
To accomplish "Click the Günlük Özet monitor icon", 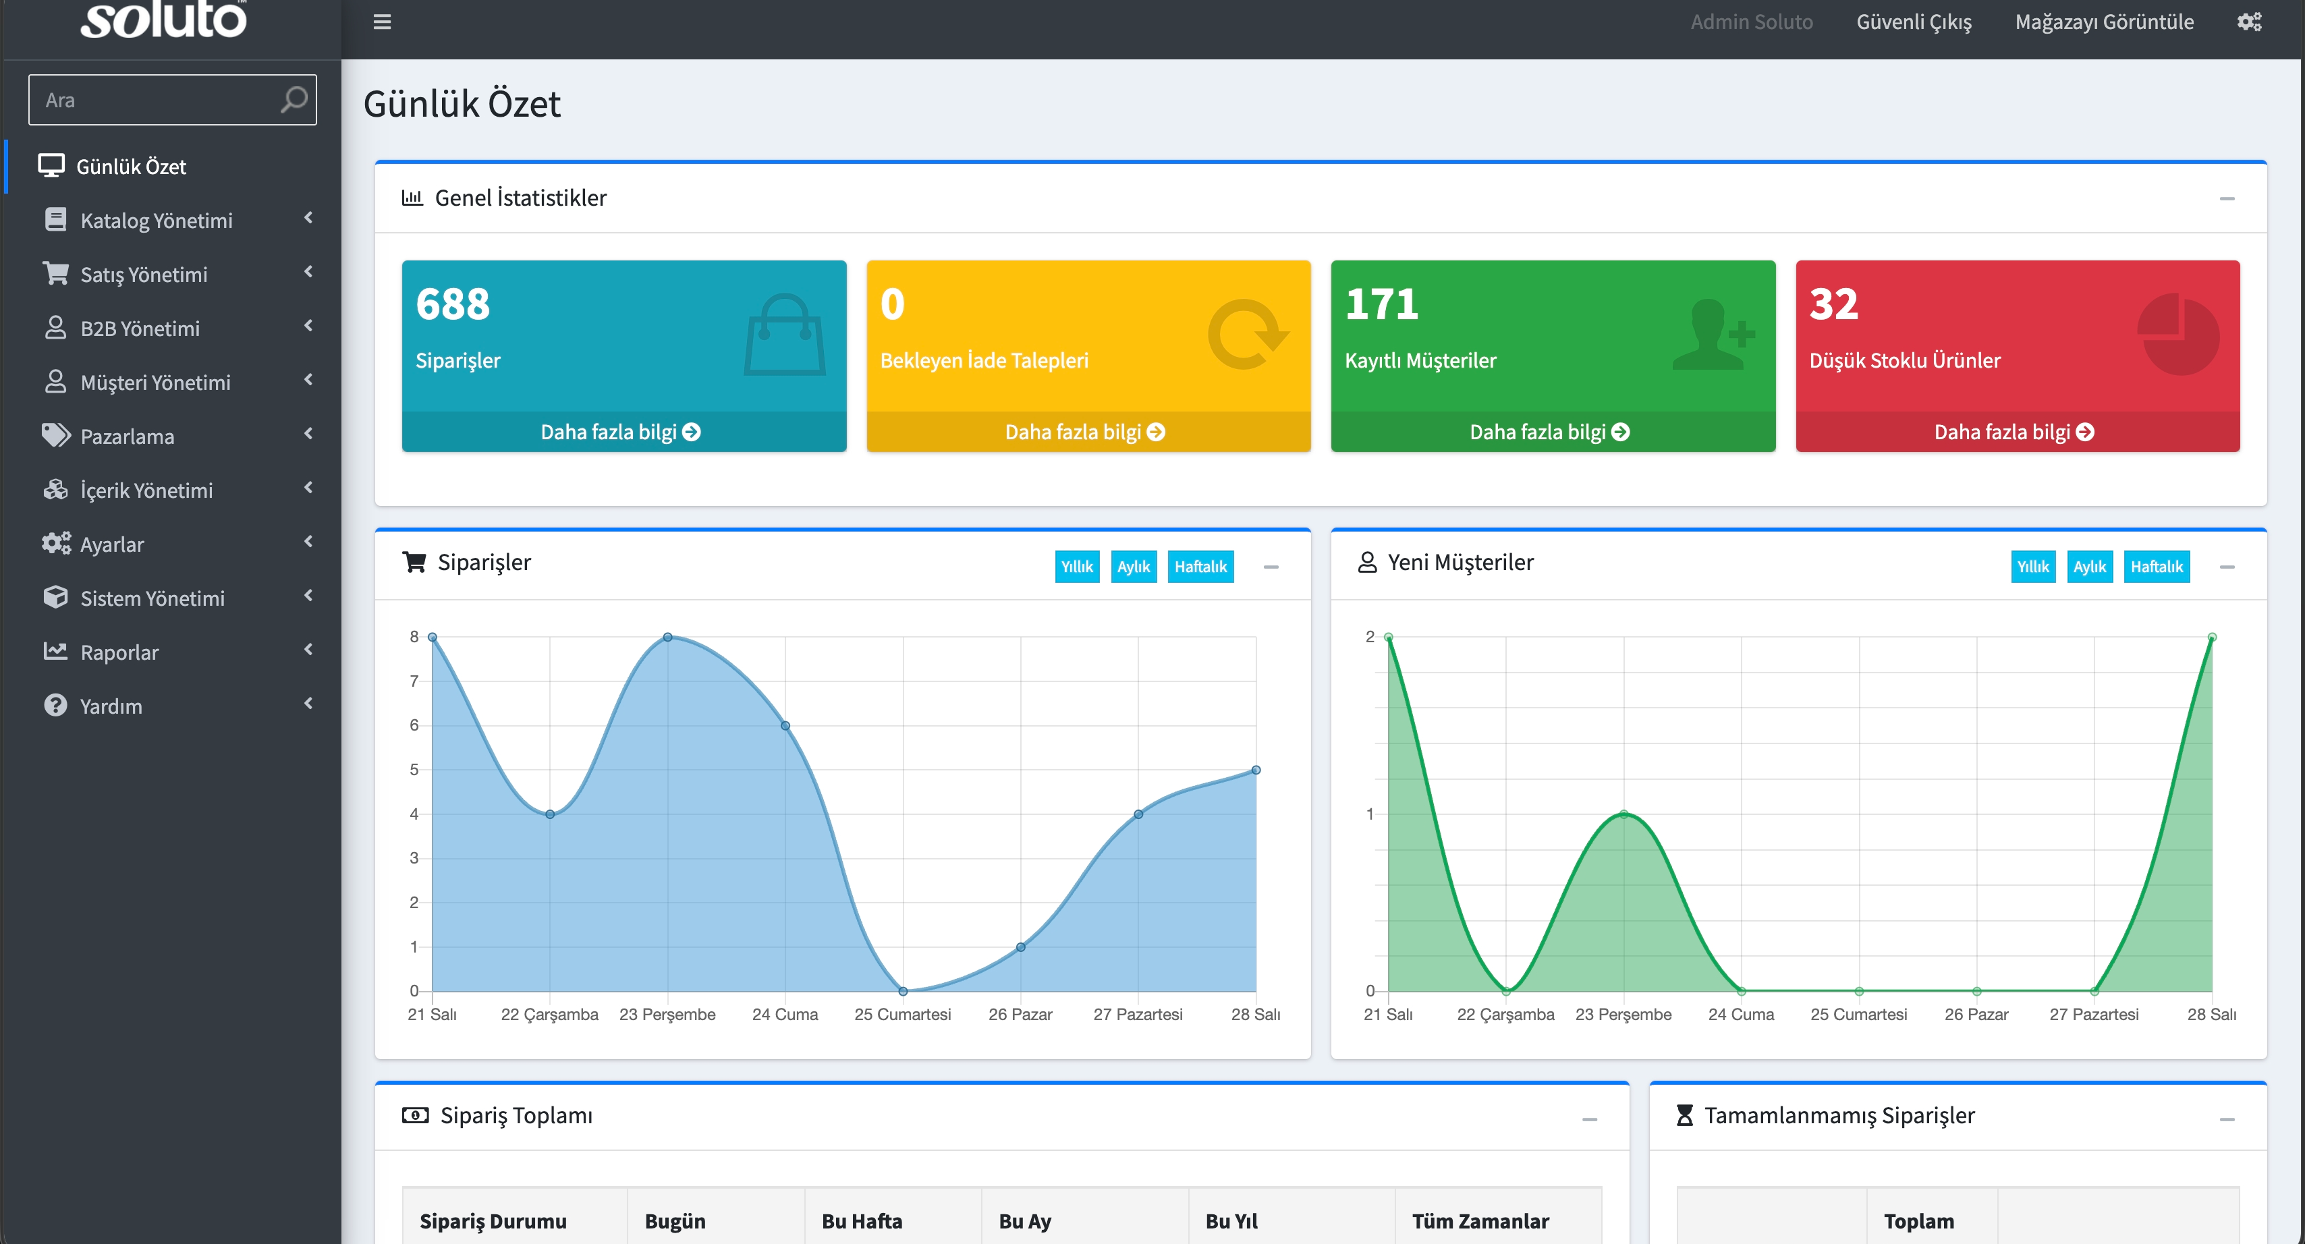I will pyautogui.click(x=51, y=165).
